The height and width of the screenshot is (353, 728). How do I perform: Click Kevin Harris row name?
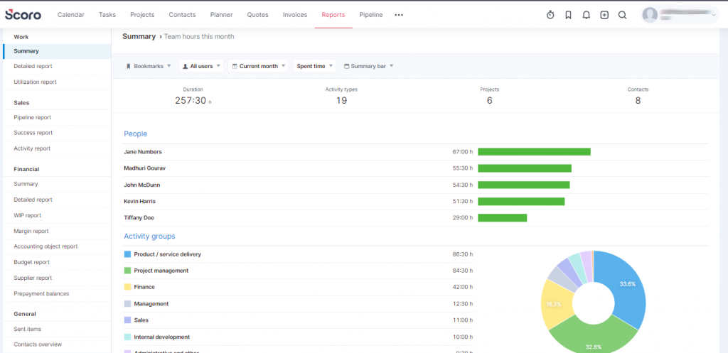(140, 201)
